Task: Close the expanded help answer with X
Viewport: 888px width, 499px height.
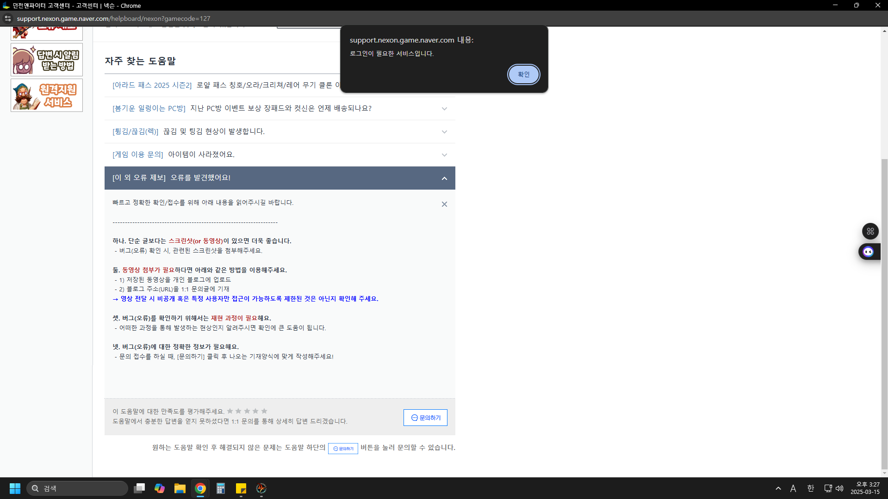Action: click(444, 204)
